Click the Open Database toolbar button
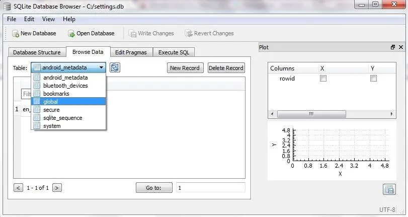The height and width of the screenshot is (217, 408). 91,33
